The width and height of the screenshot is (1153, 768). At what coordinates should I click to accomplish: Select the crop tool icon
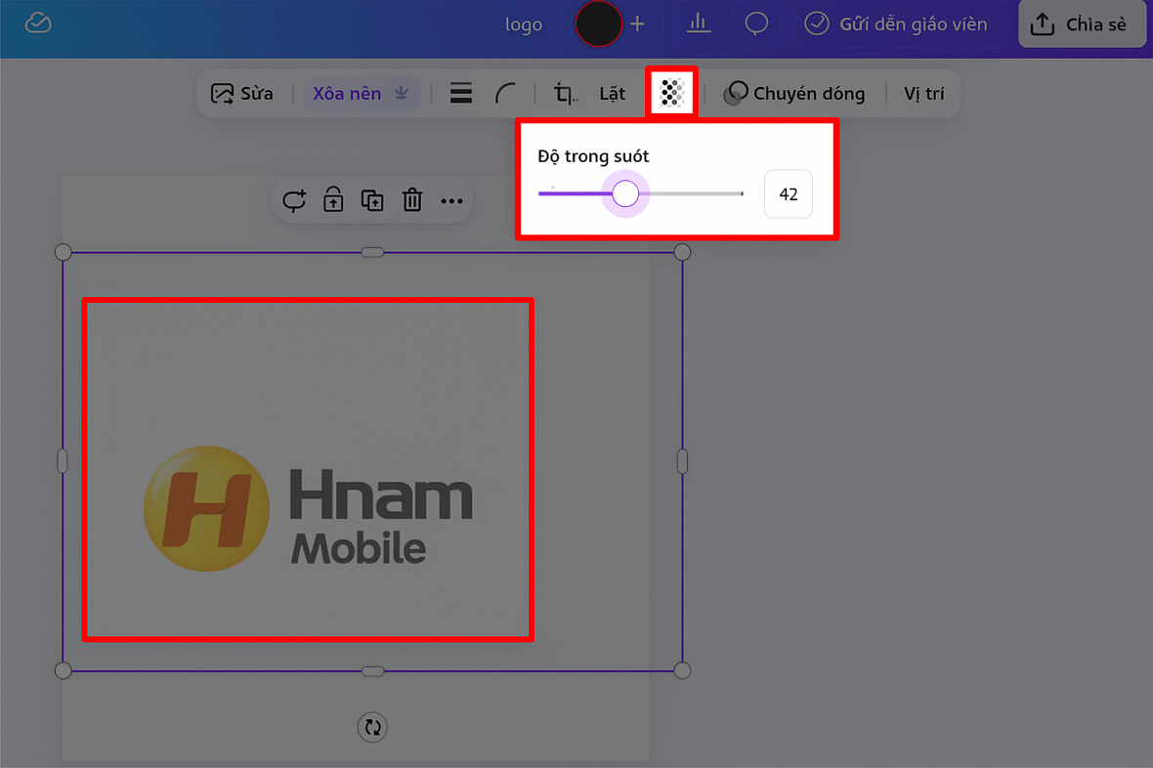click(565, 94)
